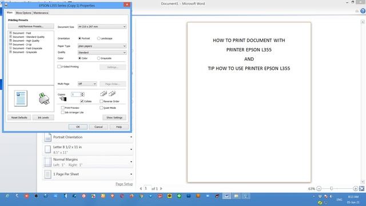This screenshot has width=366, height=206.
Task: Click the Zoom to Page icon in Word
Action: 362,188
